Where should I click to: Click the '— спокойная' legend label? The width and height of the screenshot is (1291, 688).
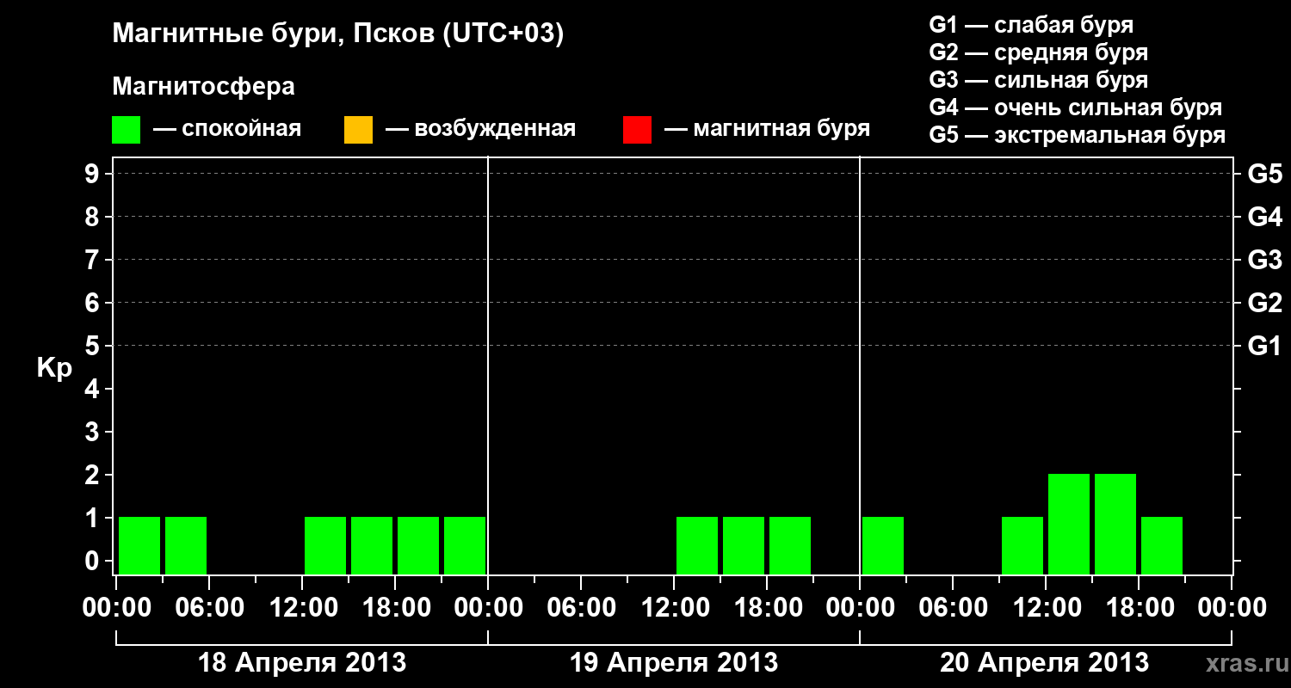(x=227, y=130)
